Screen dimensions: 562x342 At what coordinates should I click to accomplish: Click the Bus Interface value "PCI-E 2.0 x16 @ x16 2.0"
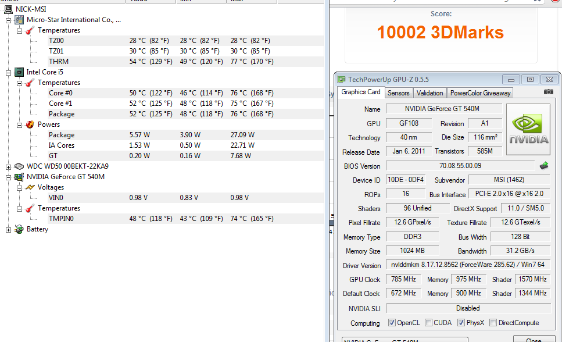pyautogui.click(x=509, y=194)
